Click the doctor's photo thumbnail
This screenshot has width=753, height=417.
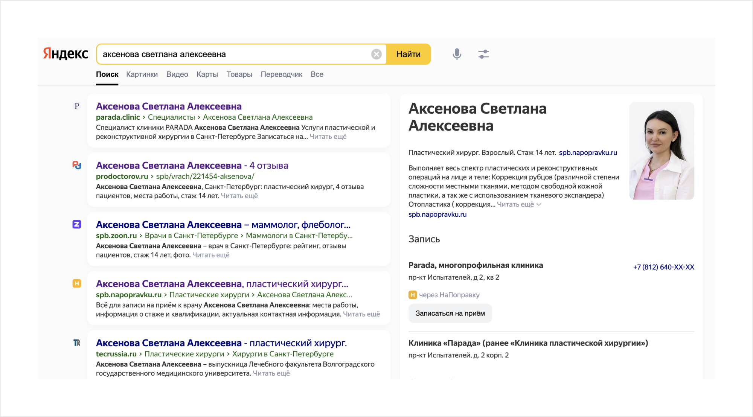click(x=662, y=151)
